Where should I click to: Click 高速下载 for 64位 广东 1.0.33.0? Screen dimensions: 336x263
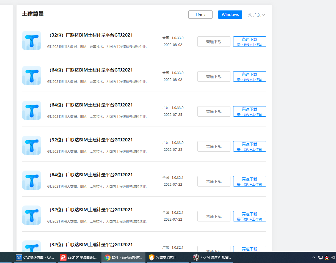coord(250,111)
